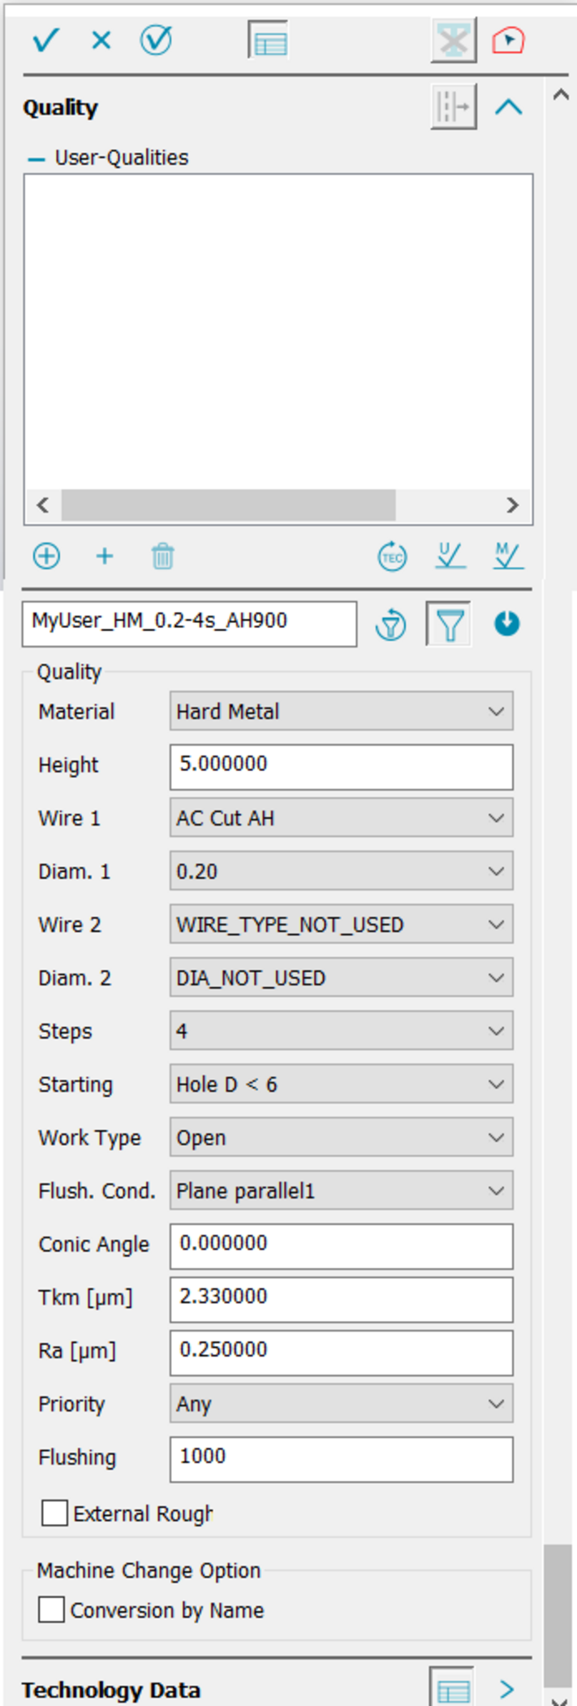Expand the Technology Data section arrow
Screen dimensions: 577x1706
pos(507,1689)
